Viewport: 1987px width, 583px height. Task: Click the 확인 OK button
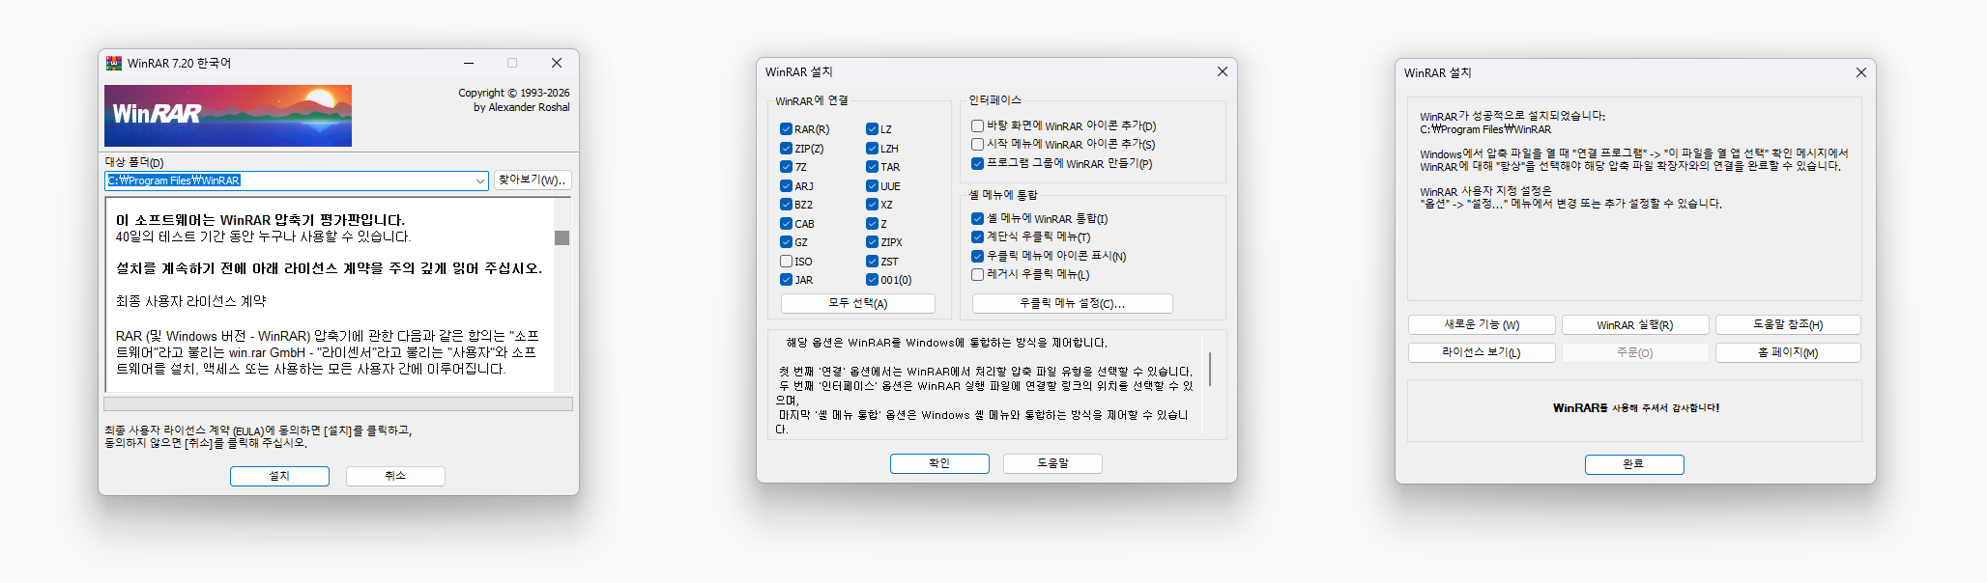coord(939,463)
